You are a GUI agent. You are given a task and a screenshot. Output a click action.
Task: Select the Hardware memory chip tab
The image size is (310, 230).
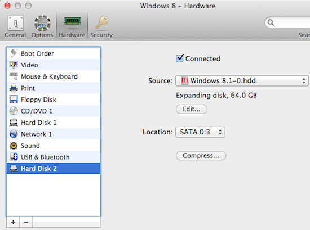tap(72, 26)
